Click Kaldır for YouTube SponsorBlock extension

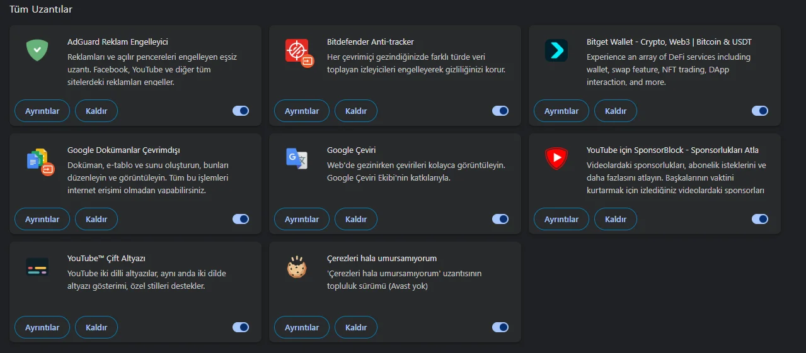[x=616, y=219]
